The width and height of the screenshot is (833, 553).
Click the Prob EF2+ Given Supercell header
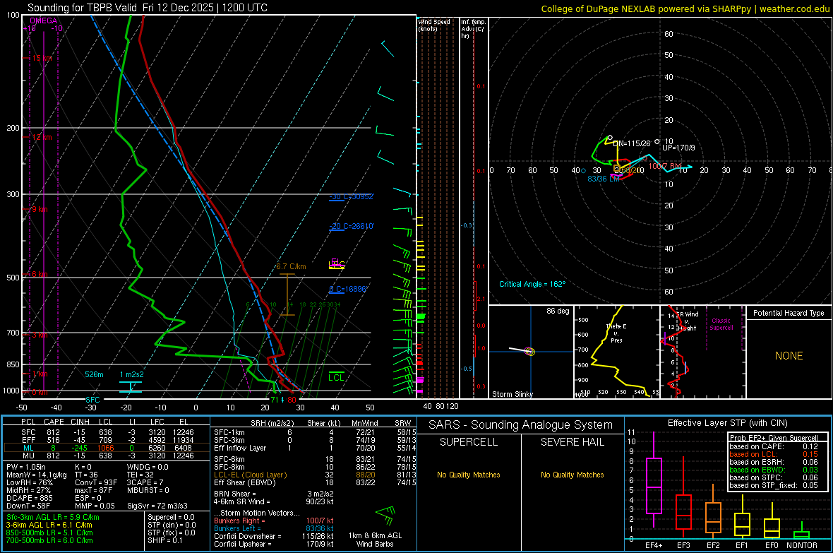(774, 438)
